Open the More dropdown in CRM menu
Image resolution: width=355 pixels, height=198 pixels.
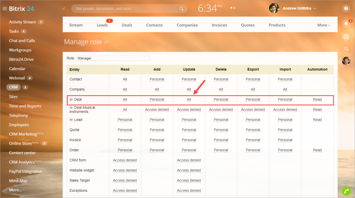coord(323,25)
